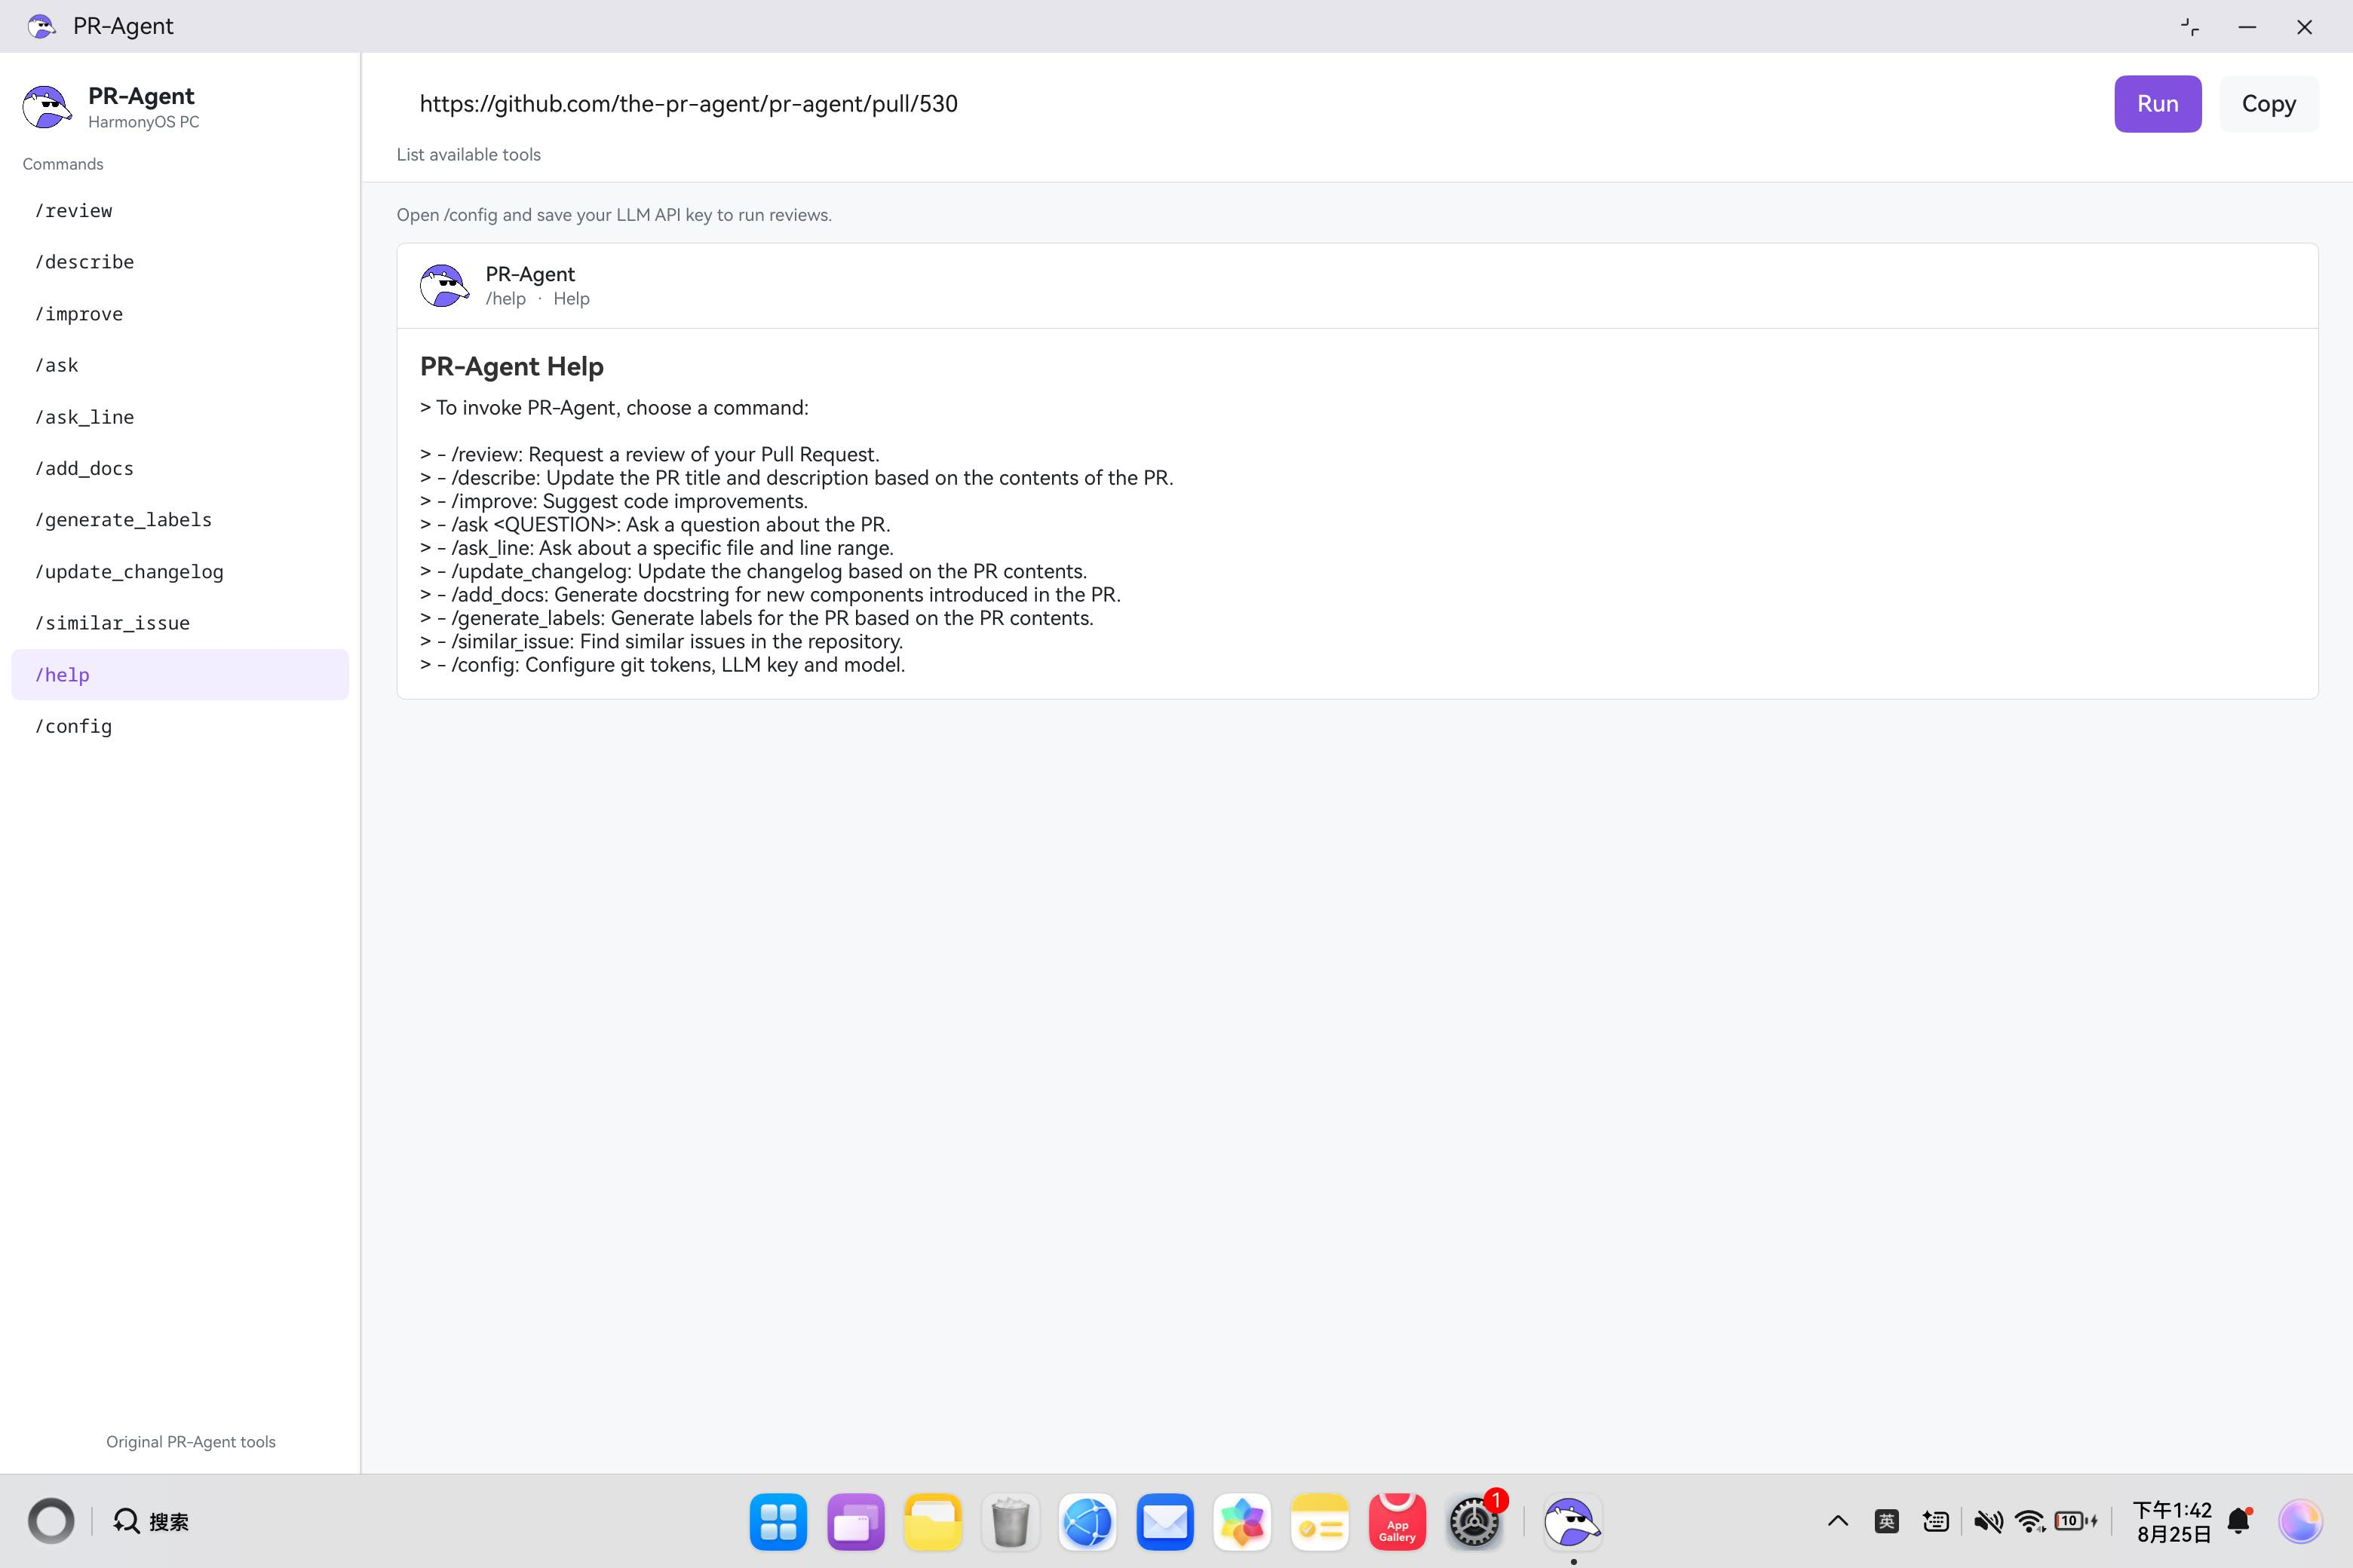Click the "/update_changelog: Update the changelog" help line
This screenshot has height=1568, width=2353.
tap(753, 571)
